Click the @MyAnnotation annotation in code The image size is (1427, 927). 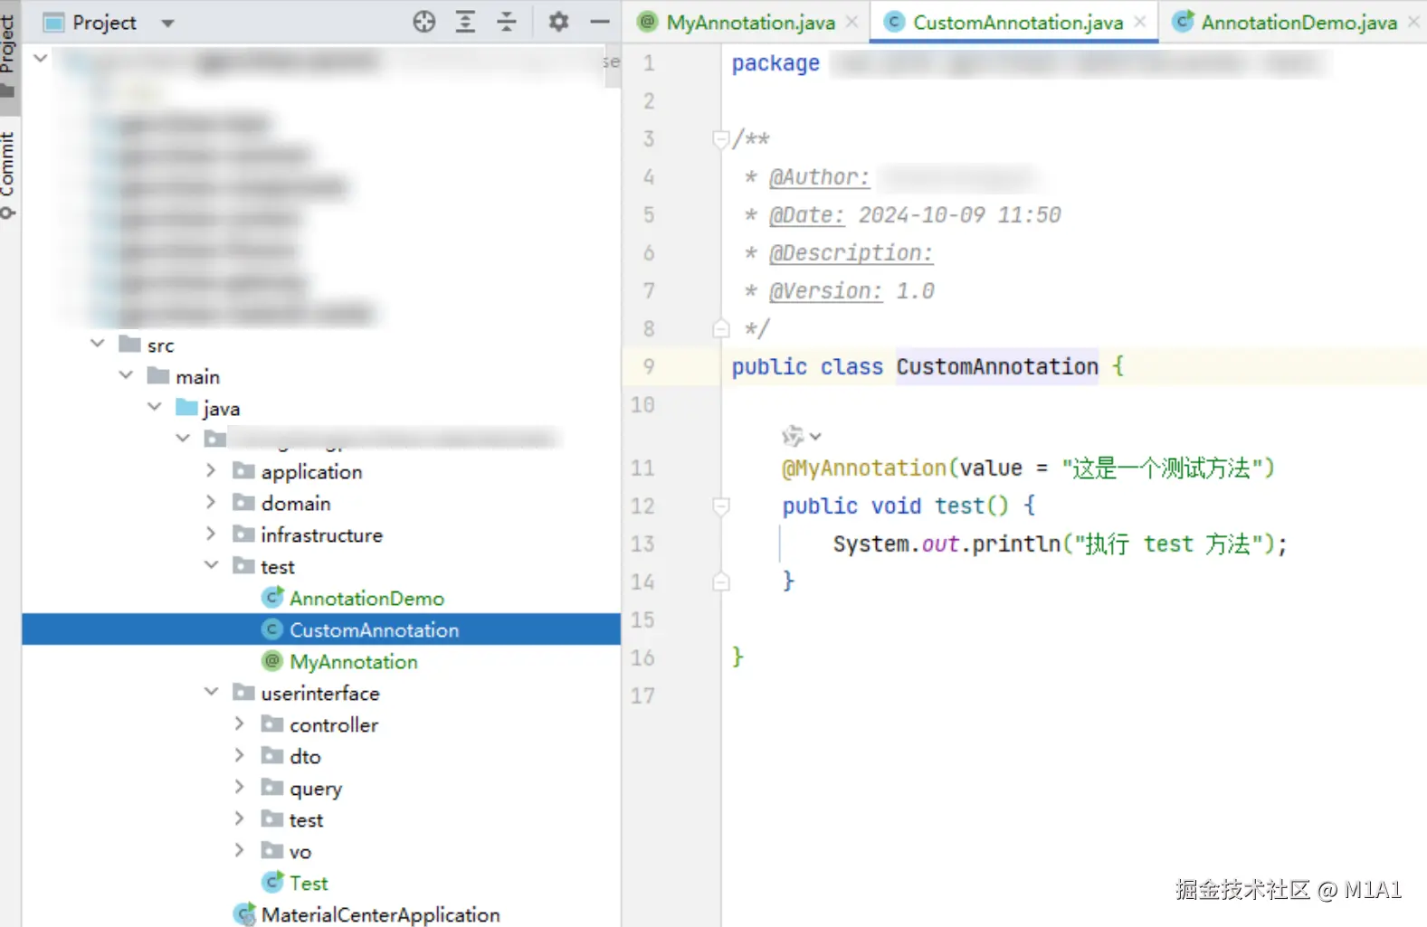point(864,468)
